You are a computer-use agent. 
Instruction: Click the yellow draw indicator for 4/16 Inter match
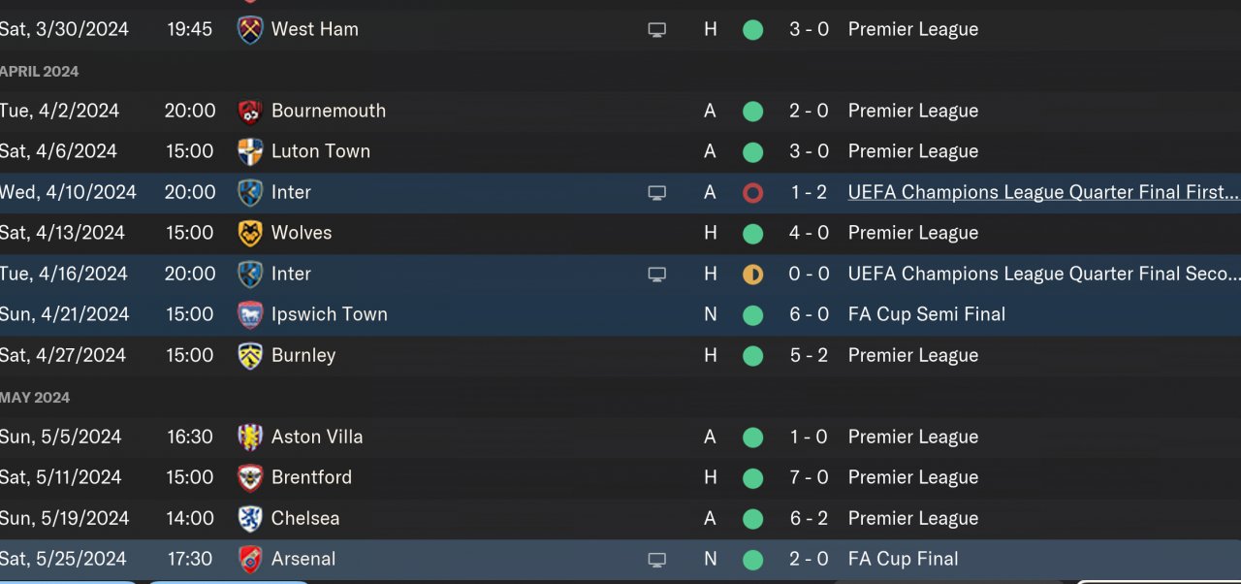752,275
